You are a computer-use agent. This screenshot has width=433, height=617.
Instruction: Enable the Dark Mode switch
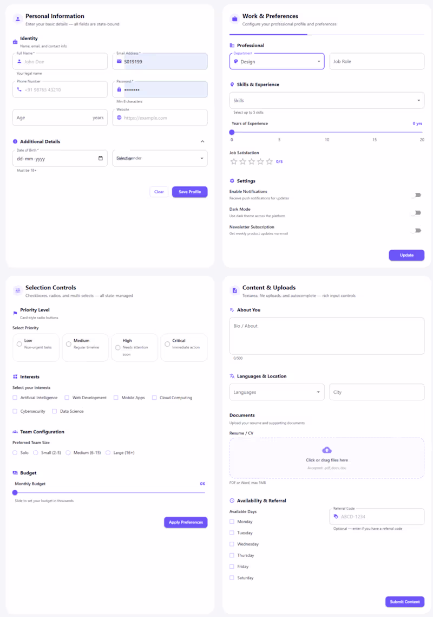point(416,213)
